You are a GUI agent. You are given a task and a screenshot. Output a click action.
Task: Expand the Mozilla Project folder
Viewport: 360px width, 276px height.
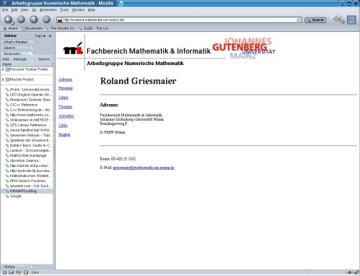[3, 79]
